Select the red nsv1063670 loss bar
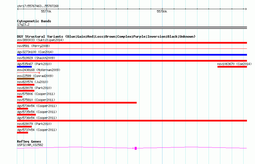 [232, 67]
